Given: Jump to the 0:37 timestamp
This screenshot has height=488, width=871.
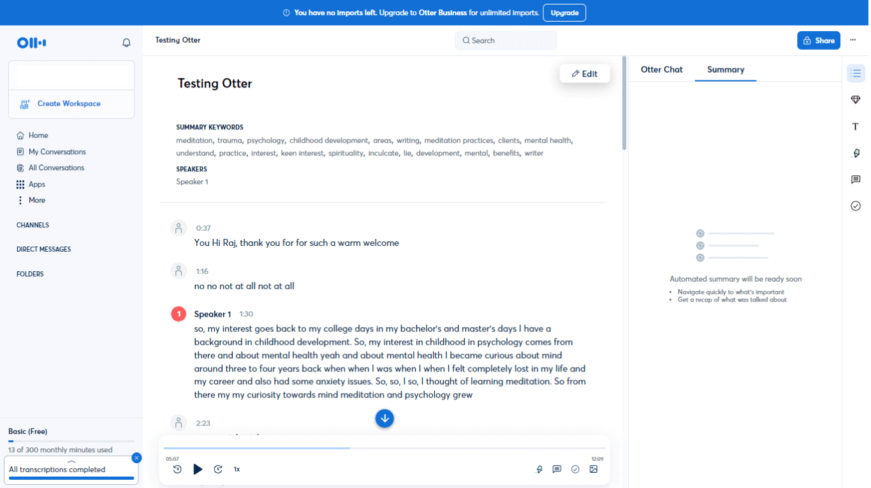Looking at the screenshot, I should [203, 228].
